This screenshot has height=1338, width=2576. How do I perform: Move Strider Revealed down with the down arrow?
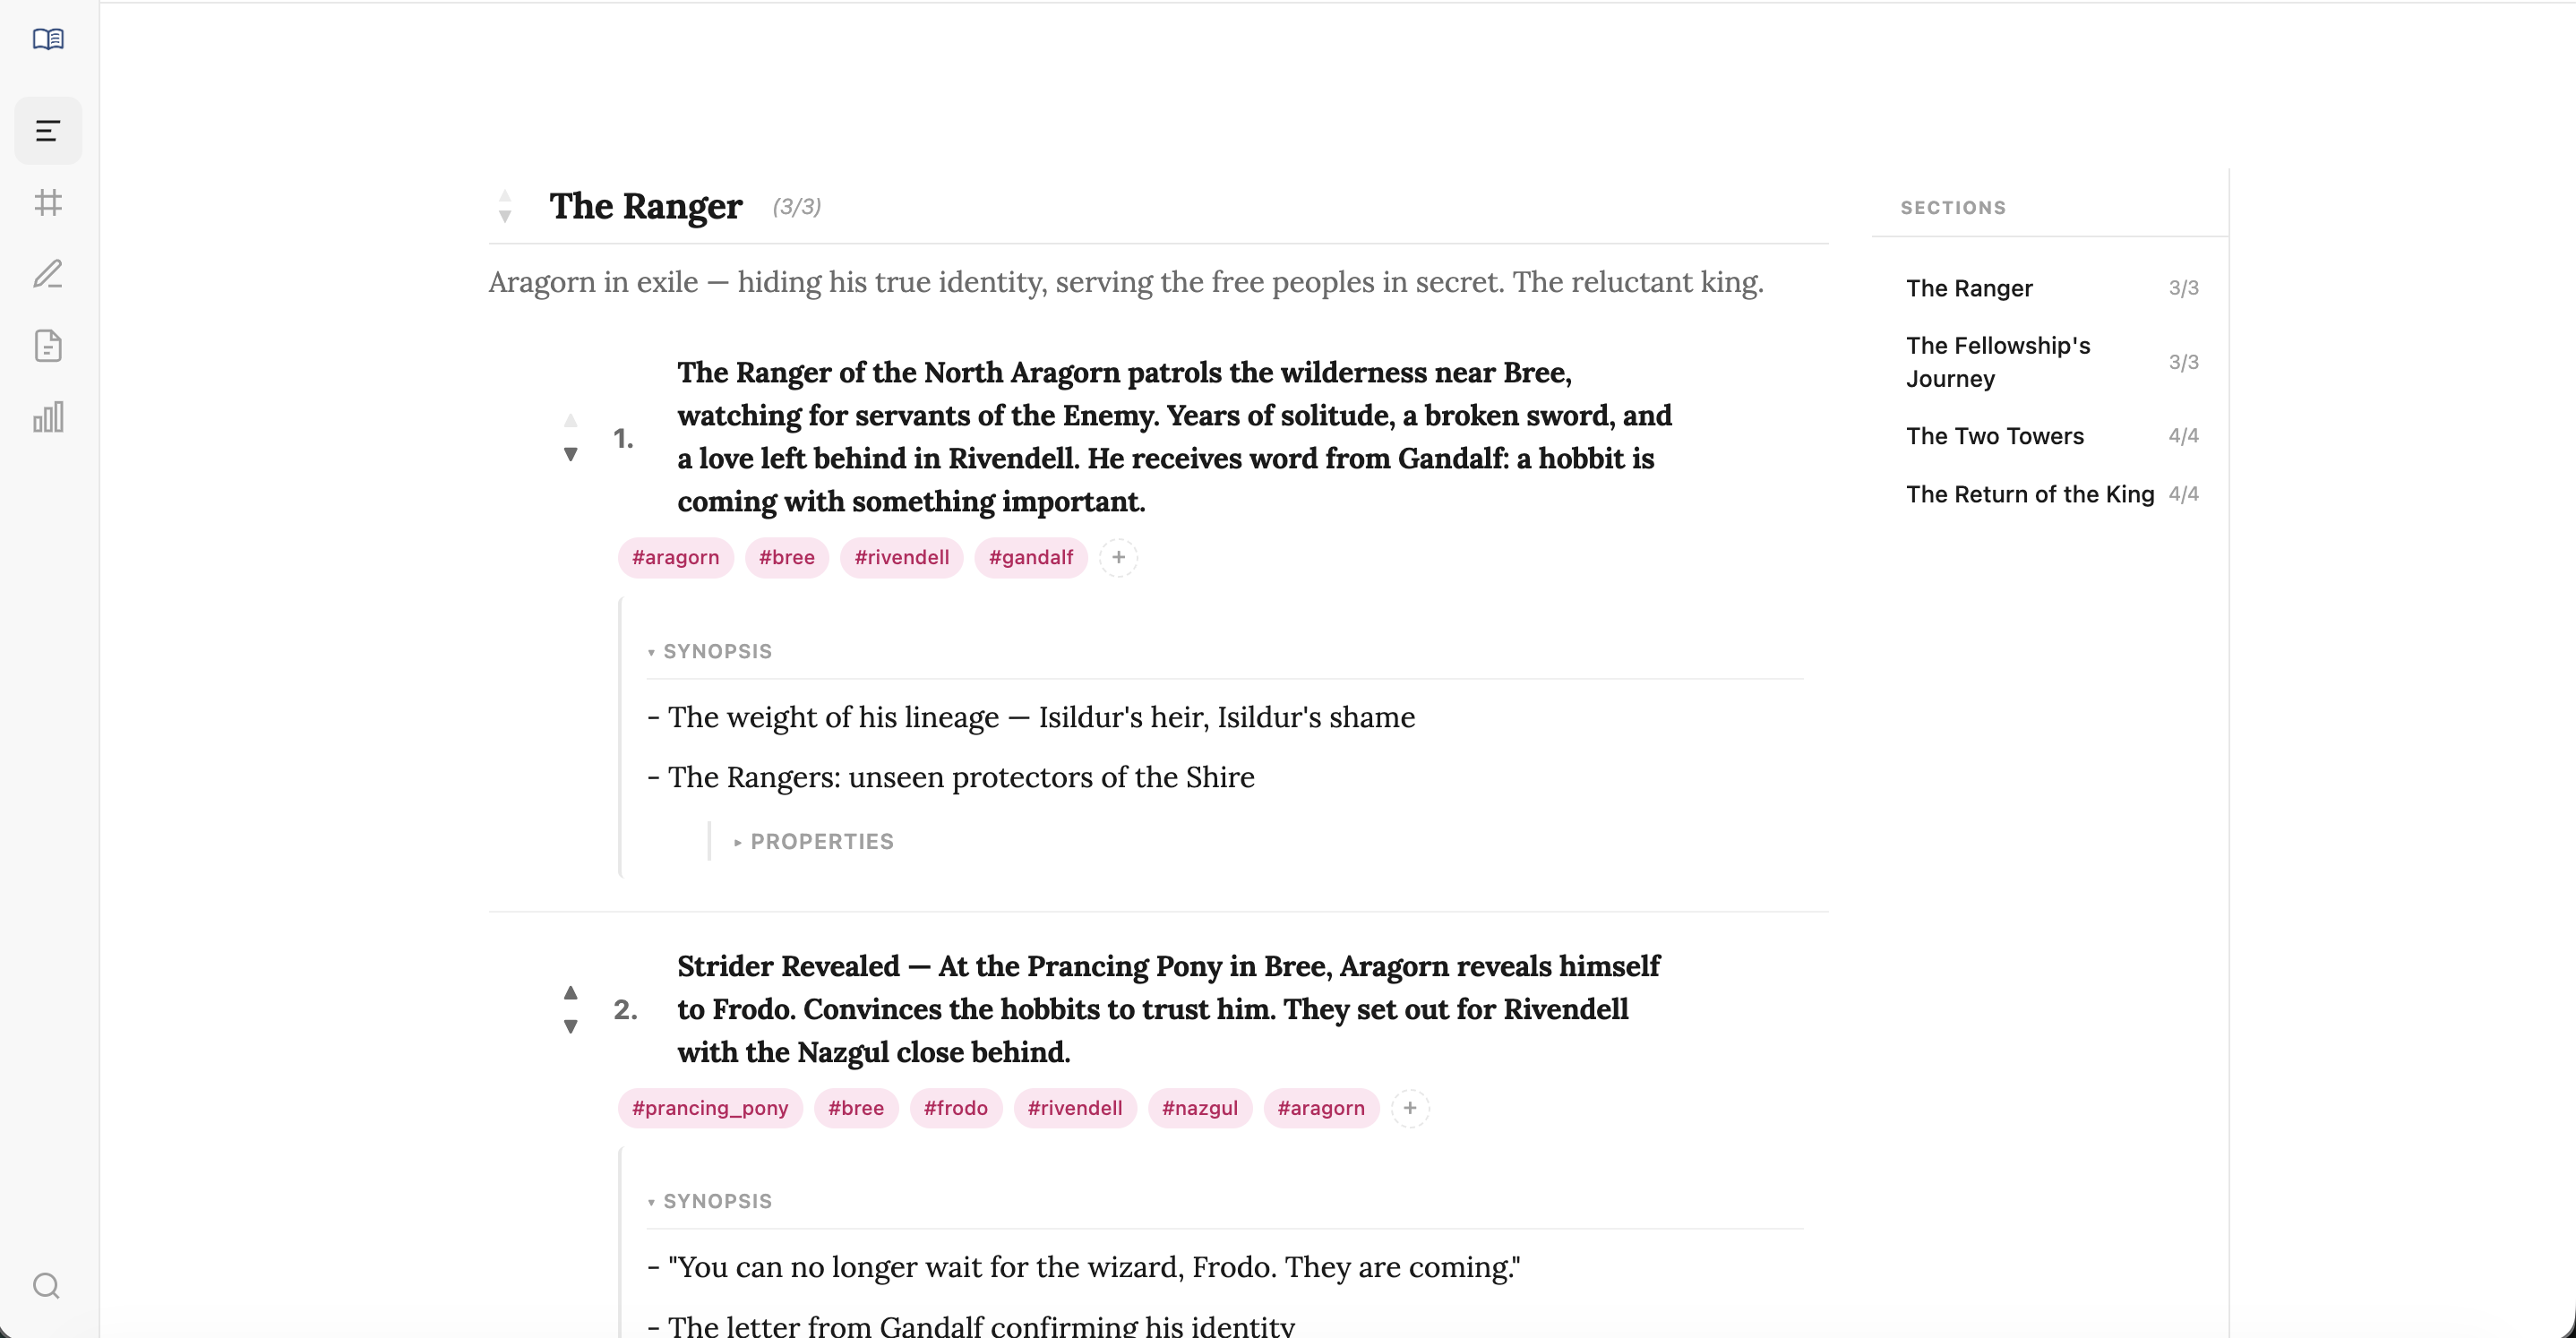tap(570, 1026)
